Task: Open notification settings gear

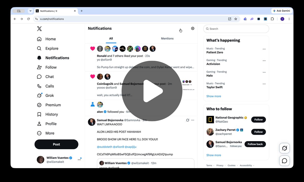Action: [193, 29]
